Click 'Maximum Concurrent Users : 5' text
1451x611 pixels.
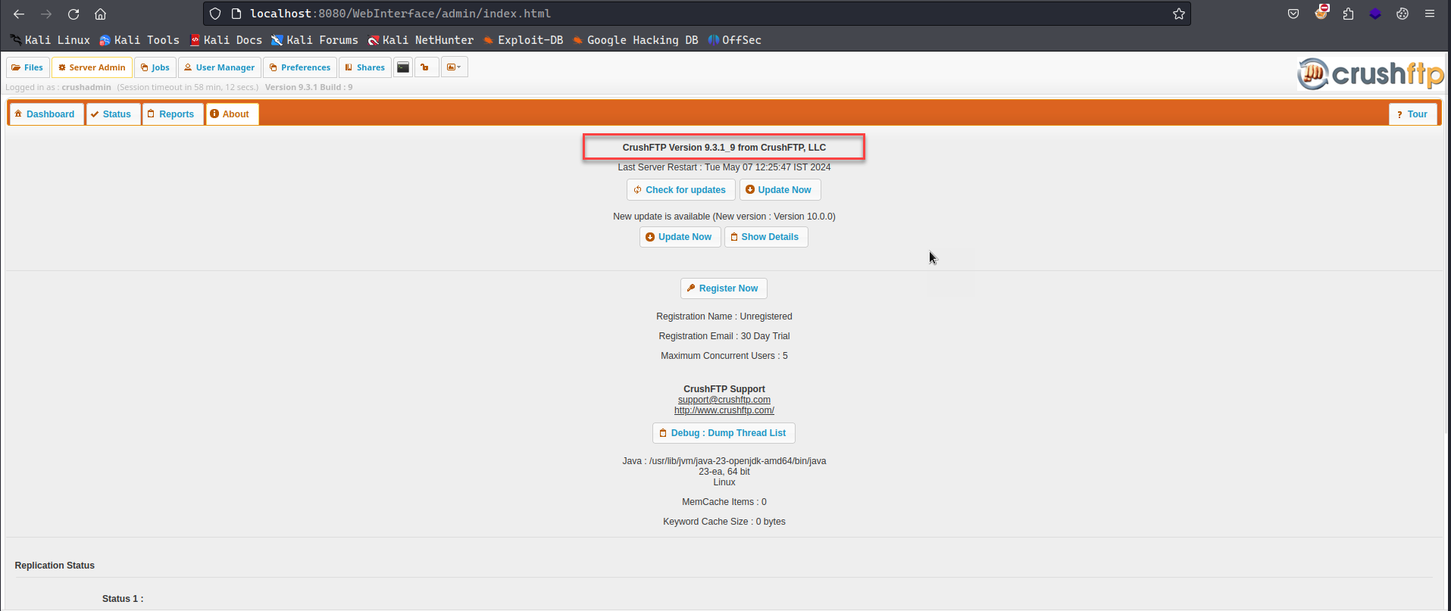point(724,356)
